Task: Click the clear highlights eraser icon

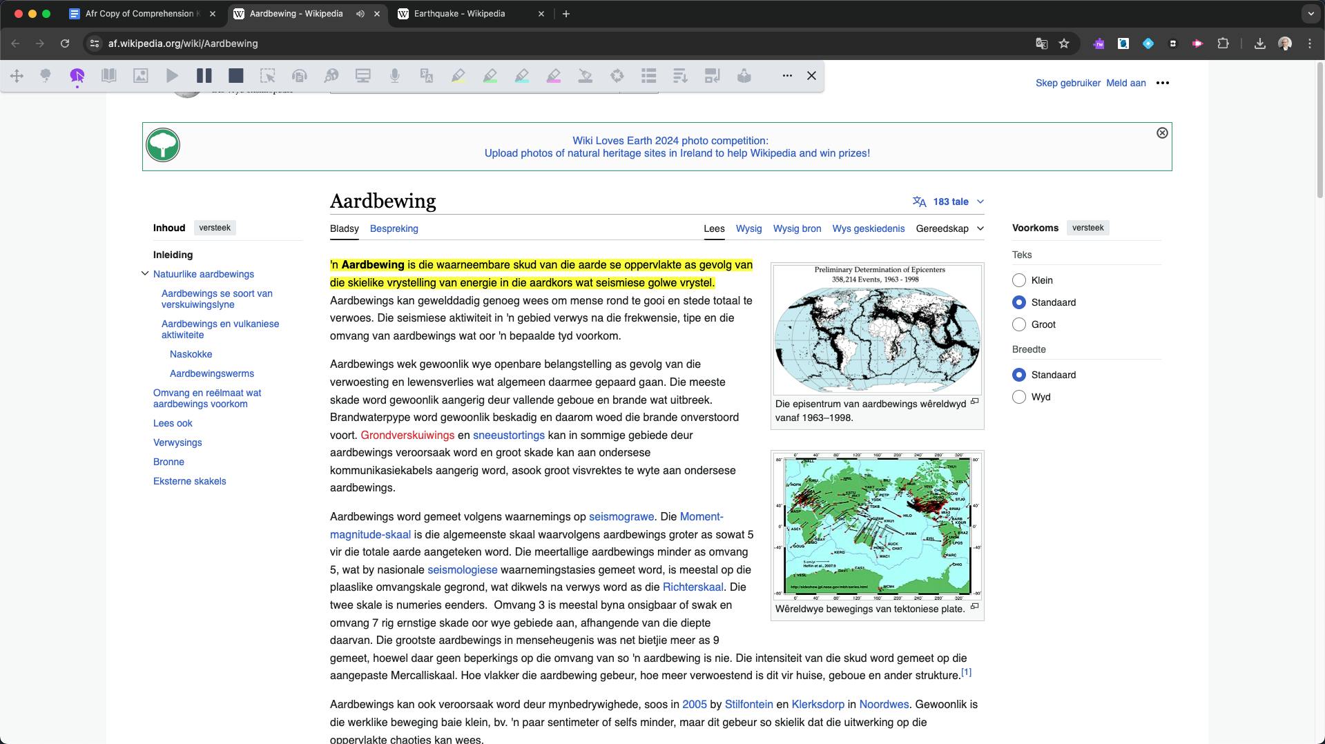Action: click(586, 76)
